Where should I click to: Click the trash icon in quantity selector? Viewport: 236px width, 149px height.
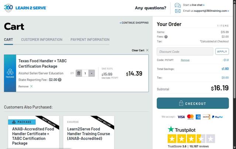click(x=79, y=73)
